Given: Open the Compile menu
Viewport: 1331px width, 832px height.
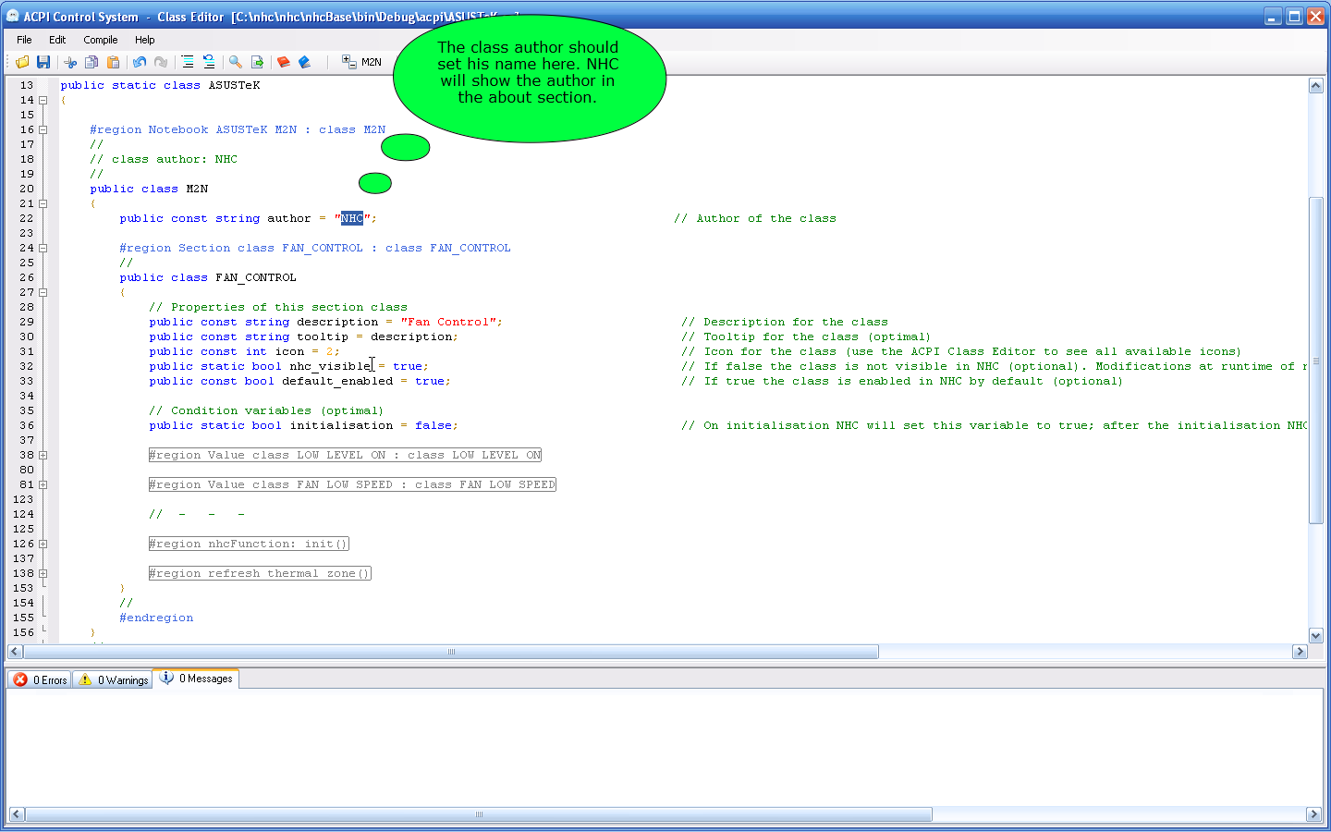Looking at the screenshot, I should click(100, 40).
